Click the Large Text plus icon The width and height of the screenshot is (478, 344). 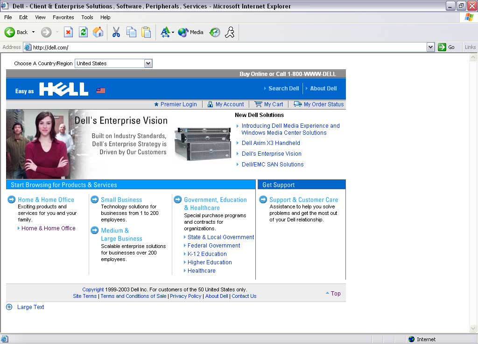(x=9, y=307)
